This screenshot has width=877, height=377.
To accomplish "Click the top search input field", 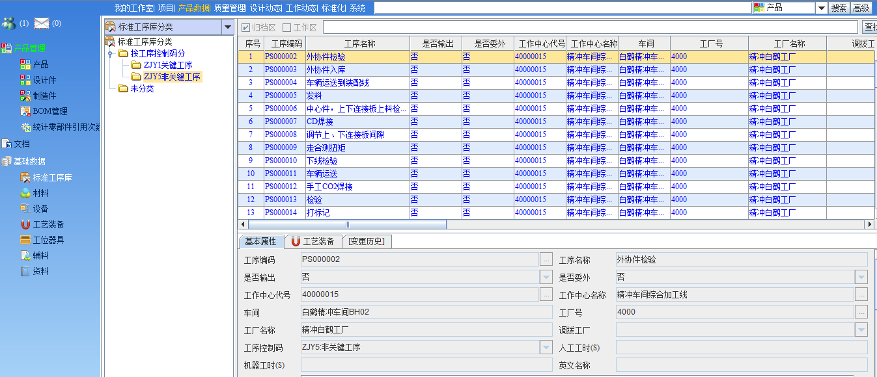I will point(562,8).
